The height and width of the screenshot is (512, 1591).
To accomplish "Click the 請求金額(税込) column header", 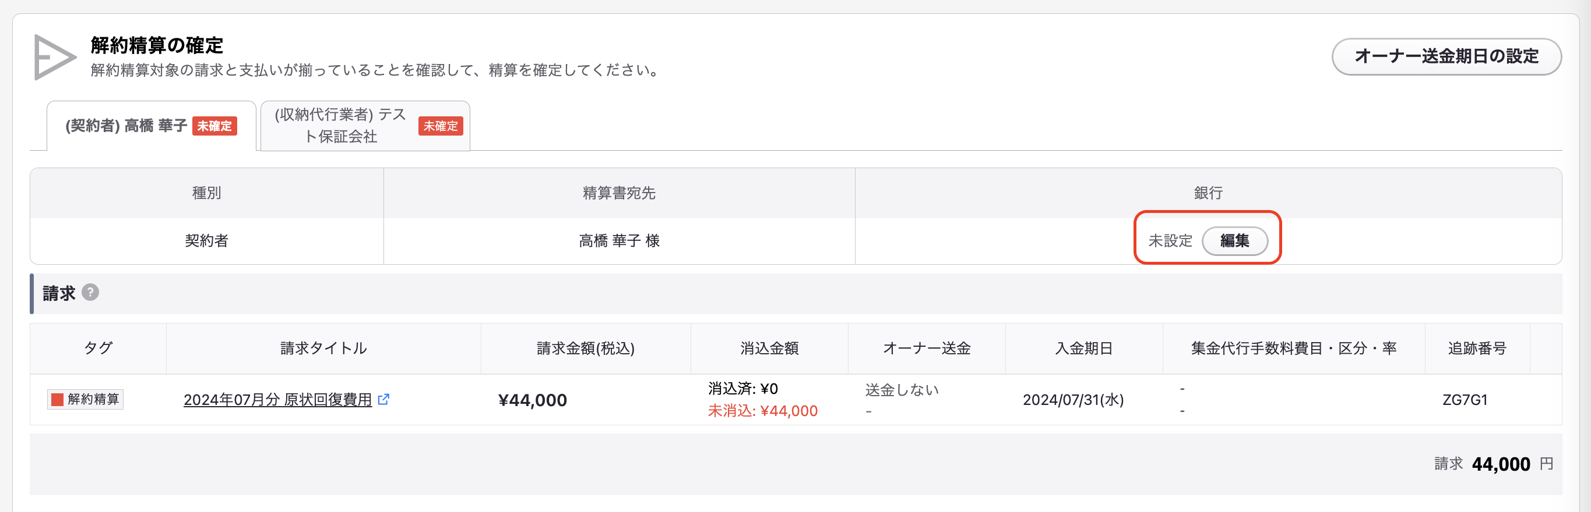I will [x=585, y=349].
